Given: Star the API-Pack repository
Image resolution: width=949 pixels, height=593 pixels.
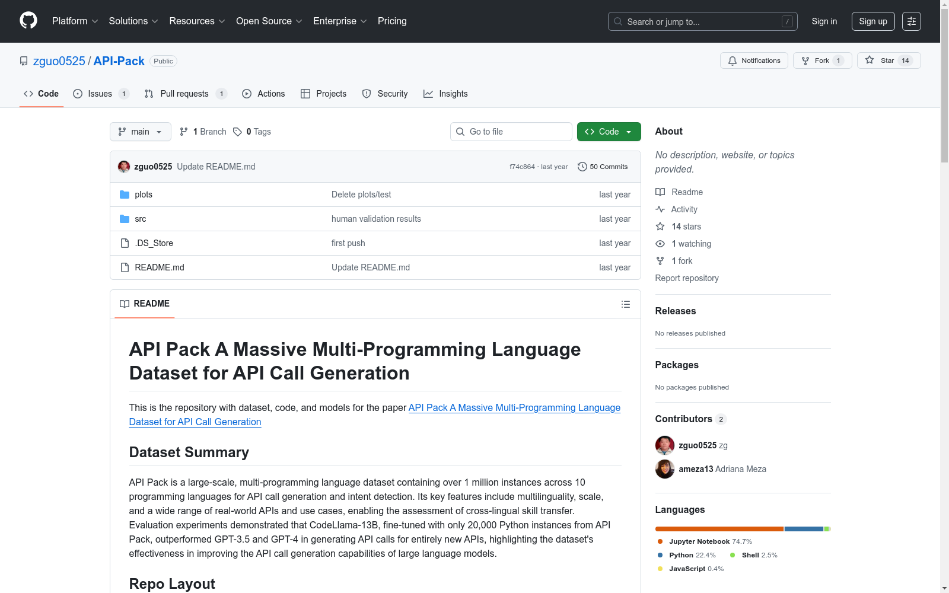Looking at the screenshot, I should 888,60.
